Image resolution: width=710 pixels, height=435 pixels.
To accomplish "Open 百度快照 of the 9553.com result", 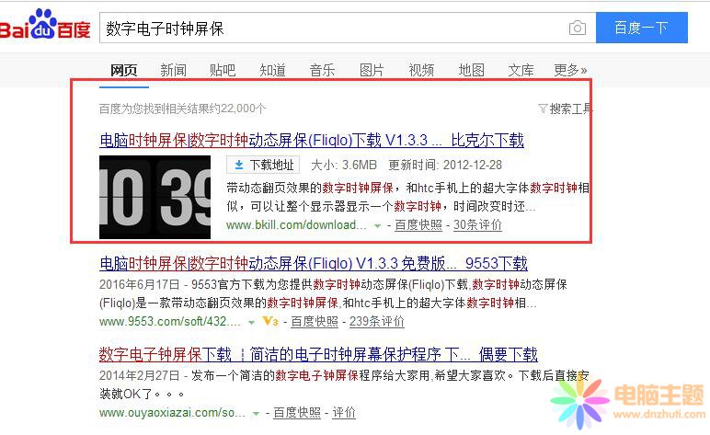I will pos(315,321).
